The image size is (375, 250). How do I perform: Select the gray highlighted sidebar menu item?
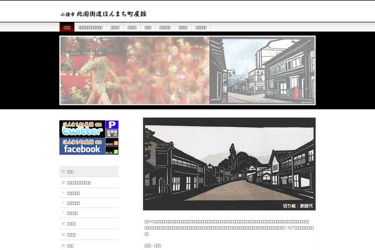pos(89,171)
